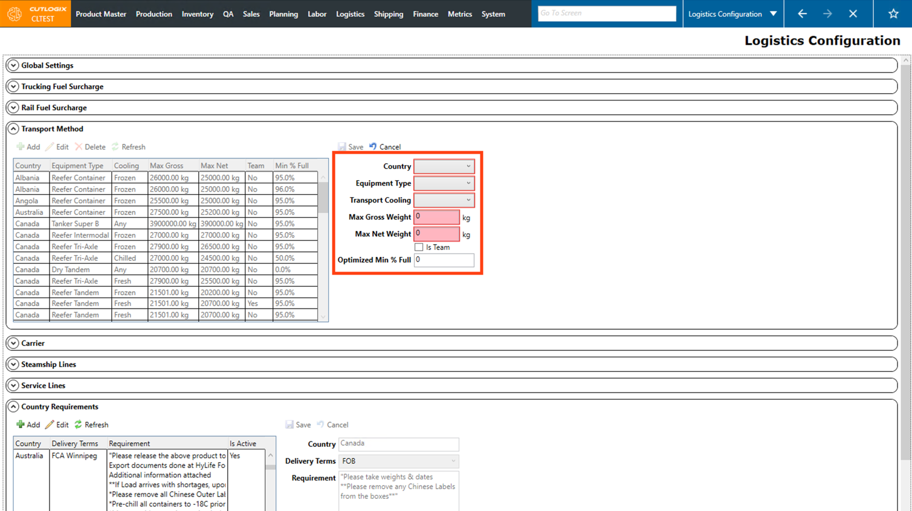The image size is (912, 511).
Task: Open the Logistics menu
Action: click(x=350, y=14)
